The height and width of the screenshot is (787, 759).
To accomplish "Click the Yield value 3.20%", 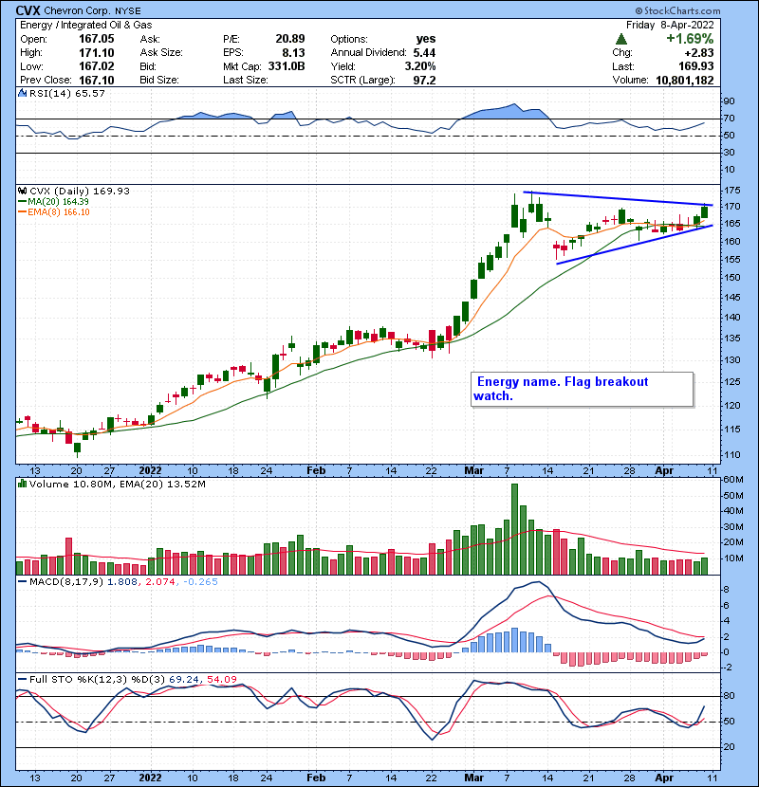I will point(420,66).
